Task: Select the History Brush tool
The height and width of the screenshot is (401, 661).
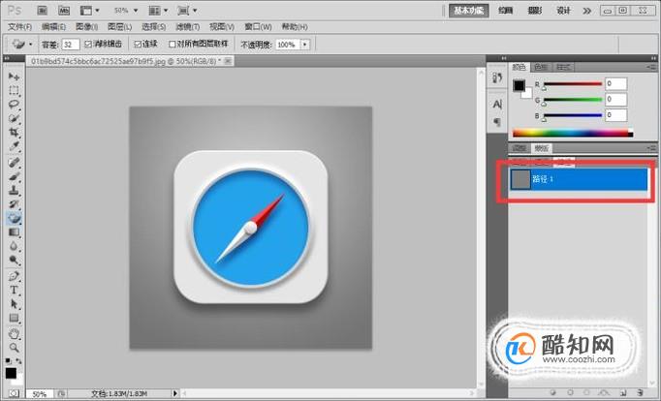Action: [x=14, y=204]
